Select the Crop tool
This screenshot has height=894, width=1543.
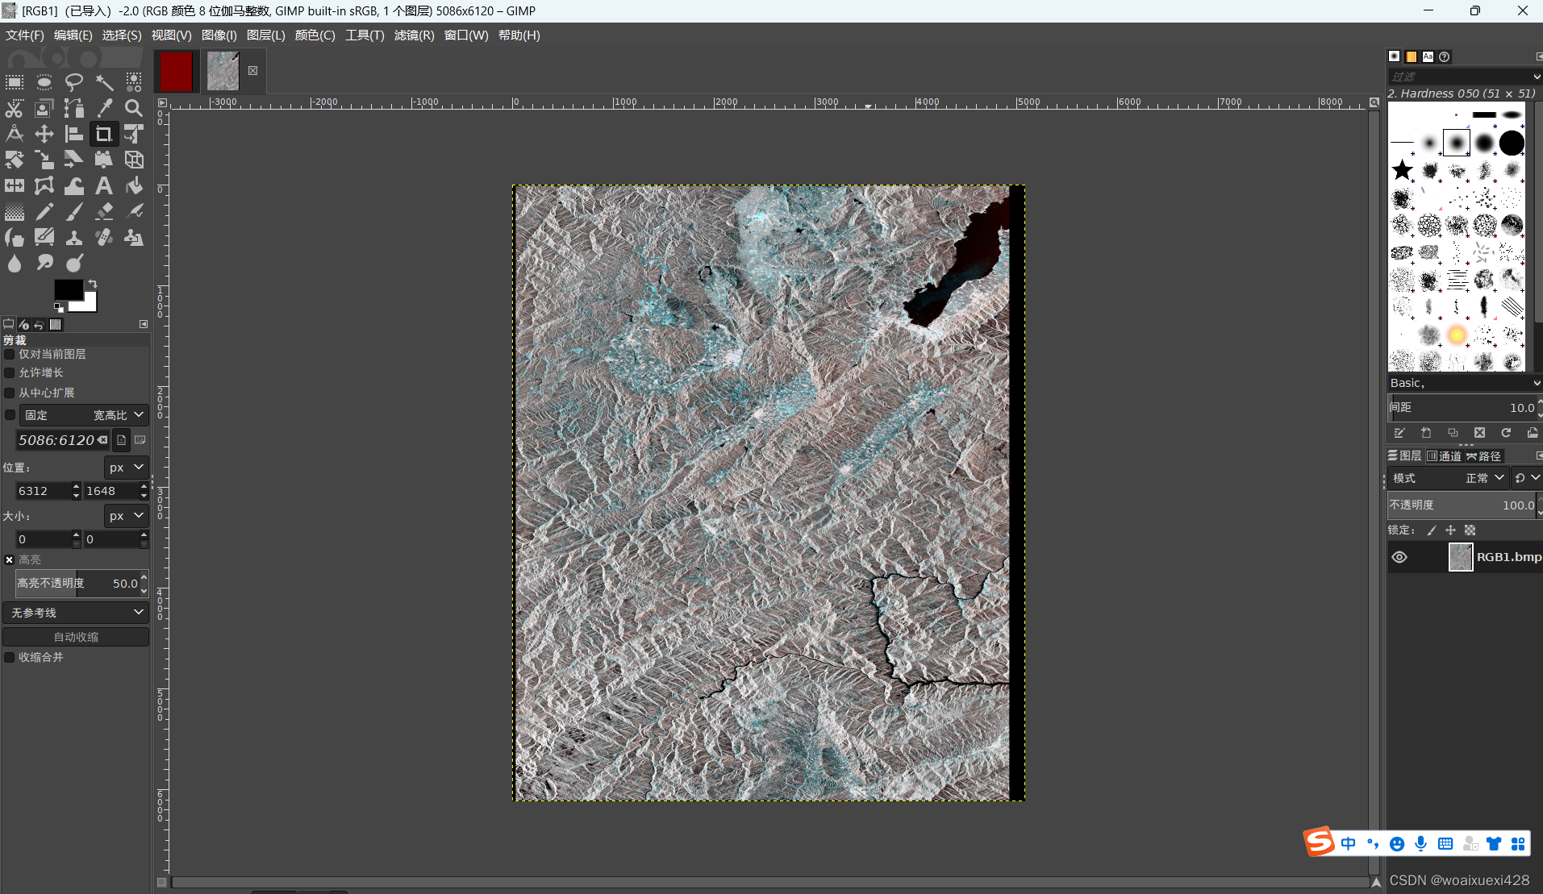(104, 134)
